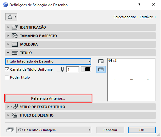Viewport: 161px width, 137px height.
Task: Open the Desenho & Imagem layer dropdown
Action: [x=54, y=130]
